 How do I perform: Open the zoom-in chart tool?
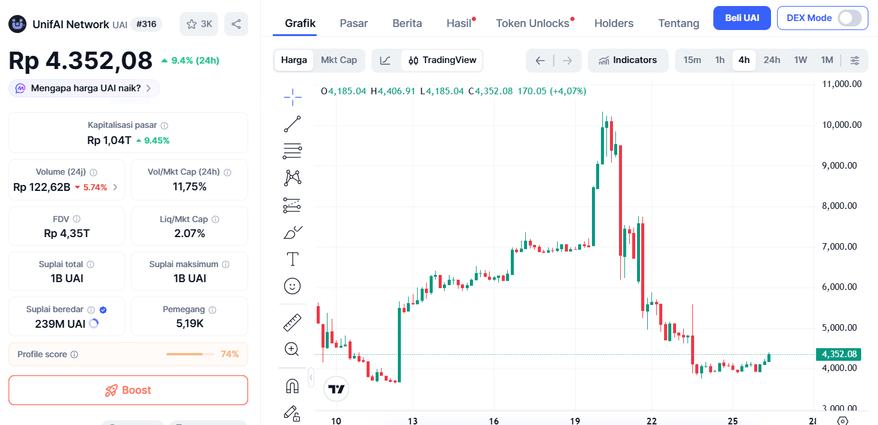click(292, 349)
